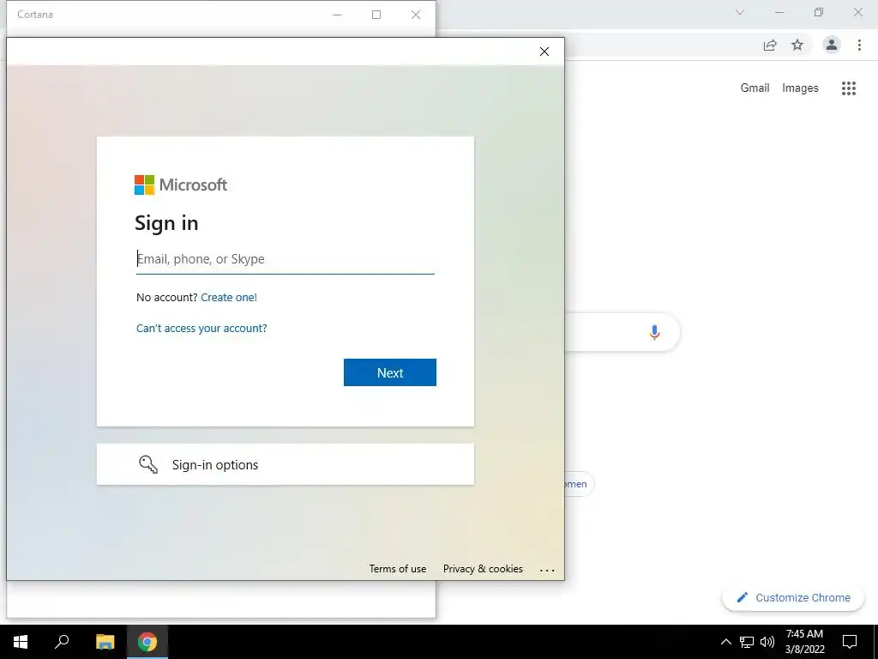
Task: Bookmark this tab with the star icon
Action: click(x=797, y=45)
